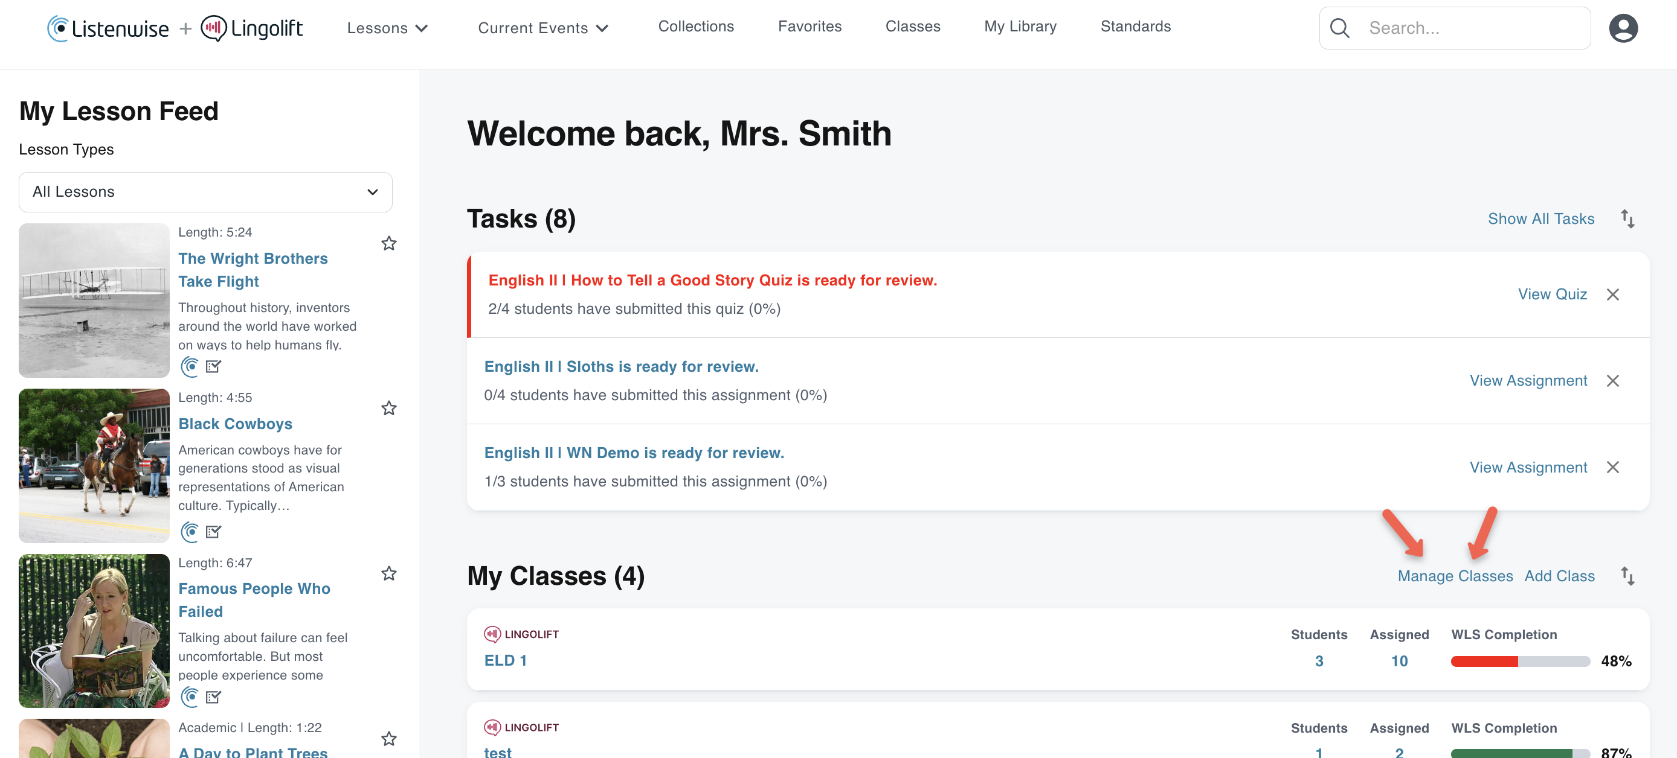Open the Listenwise logo home link
This screenshot has height=758, width=1677.
108,28
